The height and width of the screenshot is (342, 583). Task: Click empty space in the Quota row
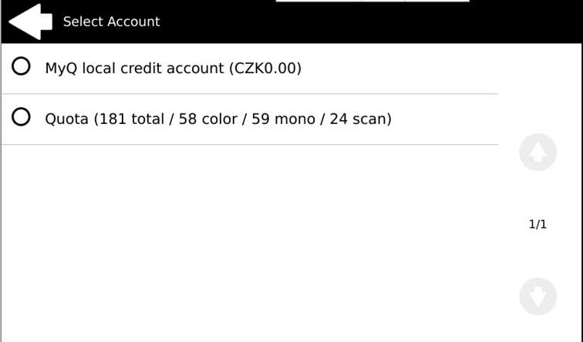coord(447,119)
